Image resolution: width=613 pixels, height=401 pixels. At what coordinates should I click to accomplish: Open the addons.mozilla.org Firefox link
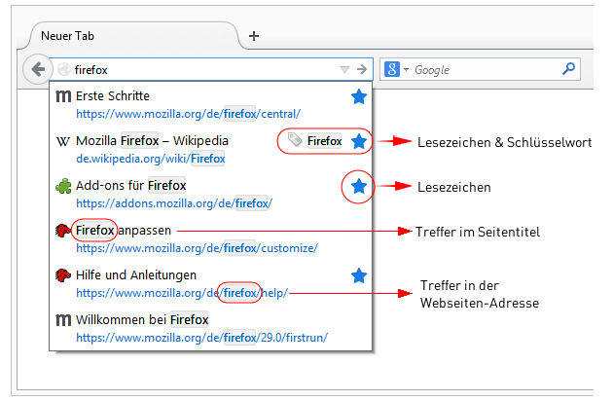173,202
